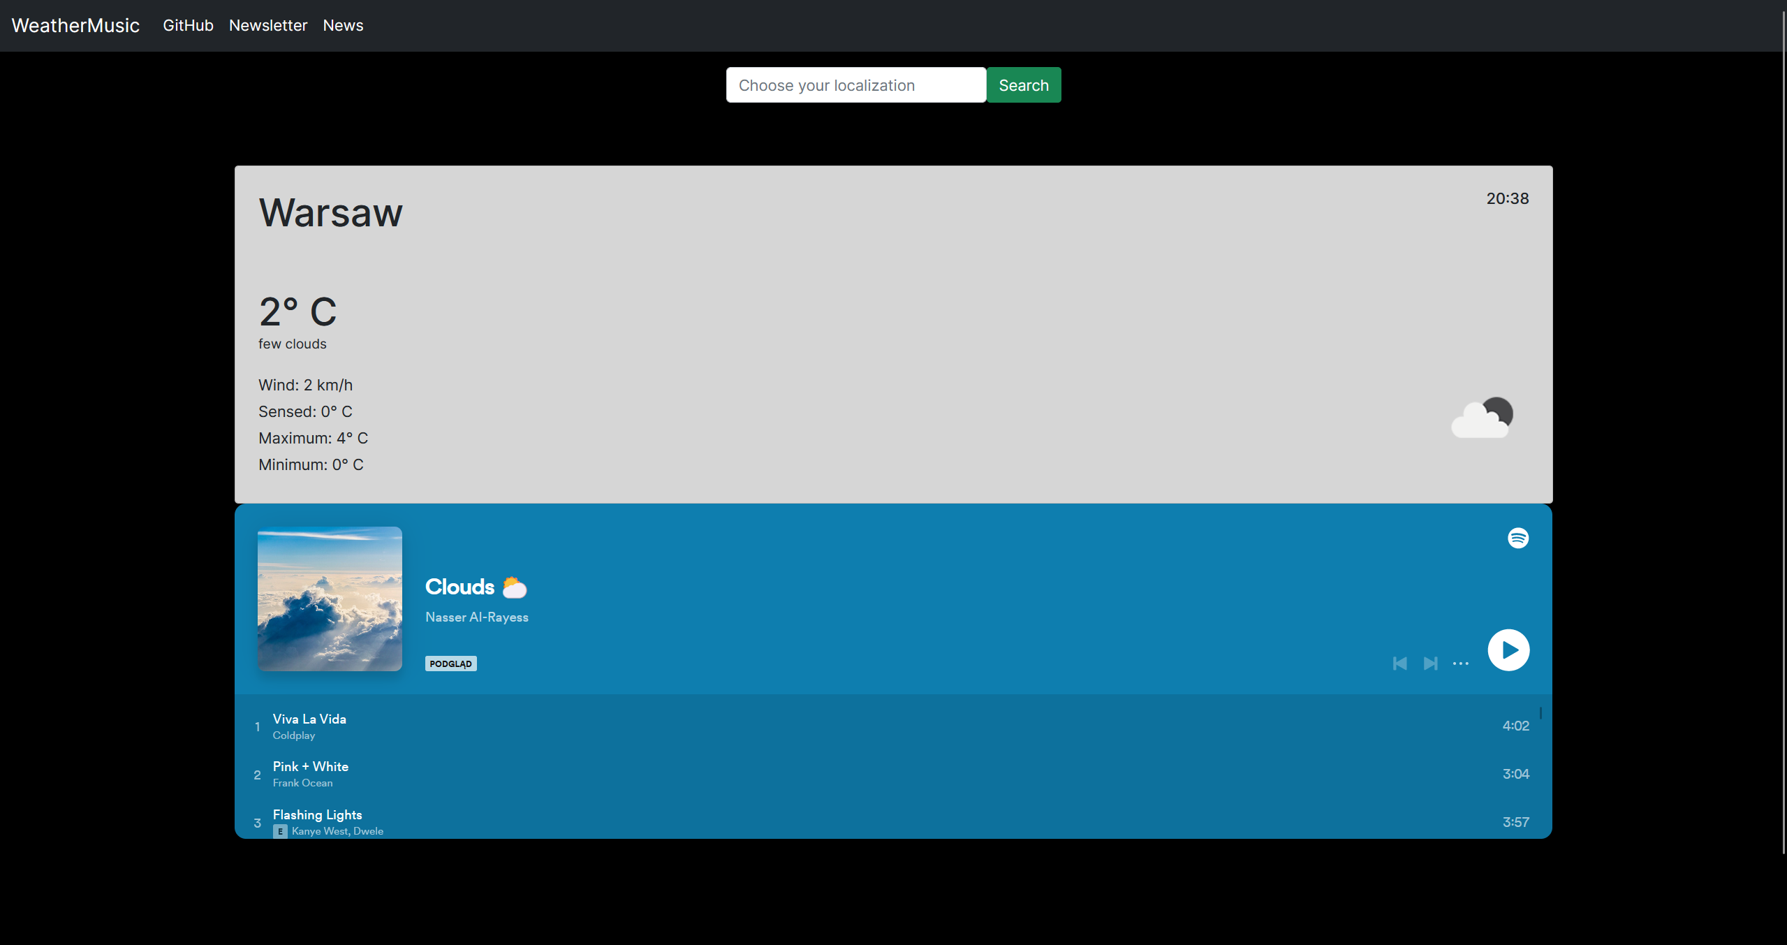The height and width of the screenshot is (945, 1787).
Task: Click the 3:57 track duration
Action: tap(1515, 822)
